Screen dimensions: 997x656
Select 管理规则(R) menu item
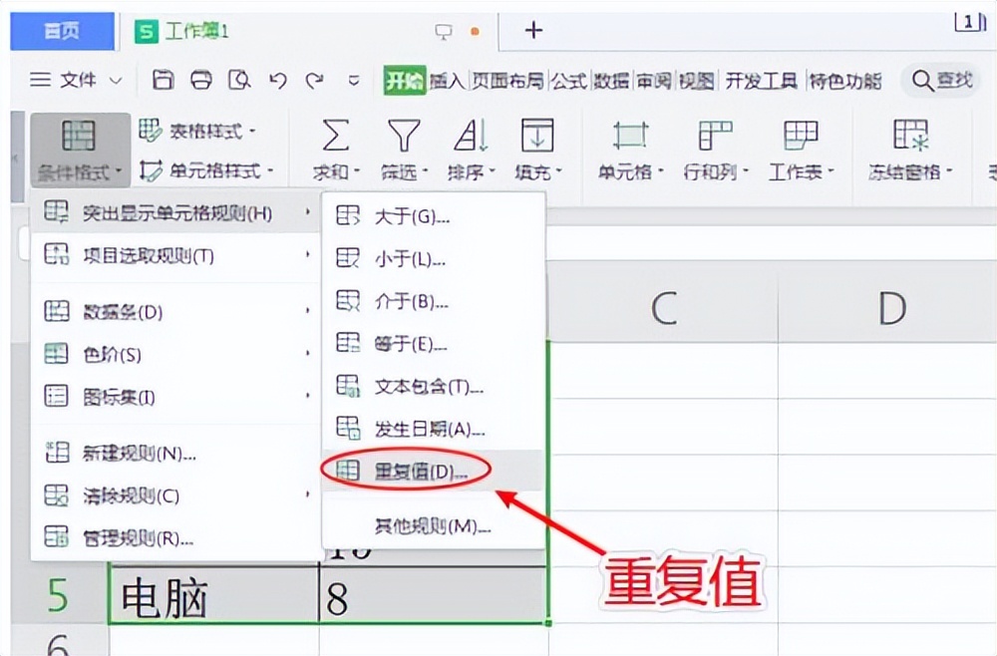point(175,537)
